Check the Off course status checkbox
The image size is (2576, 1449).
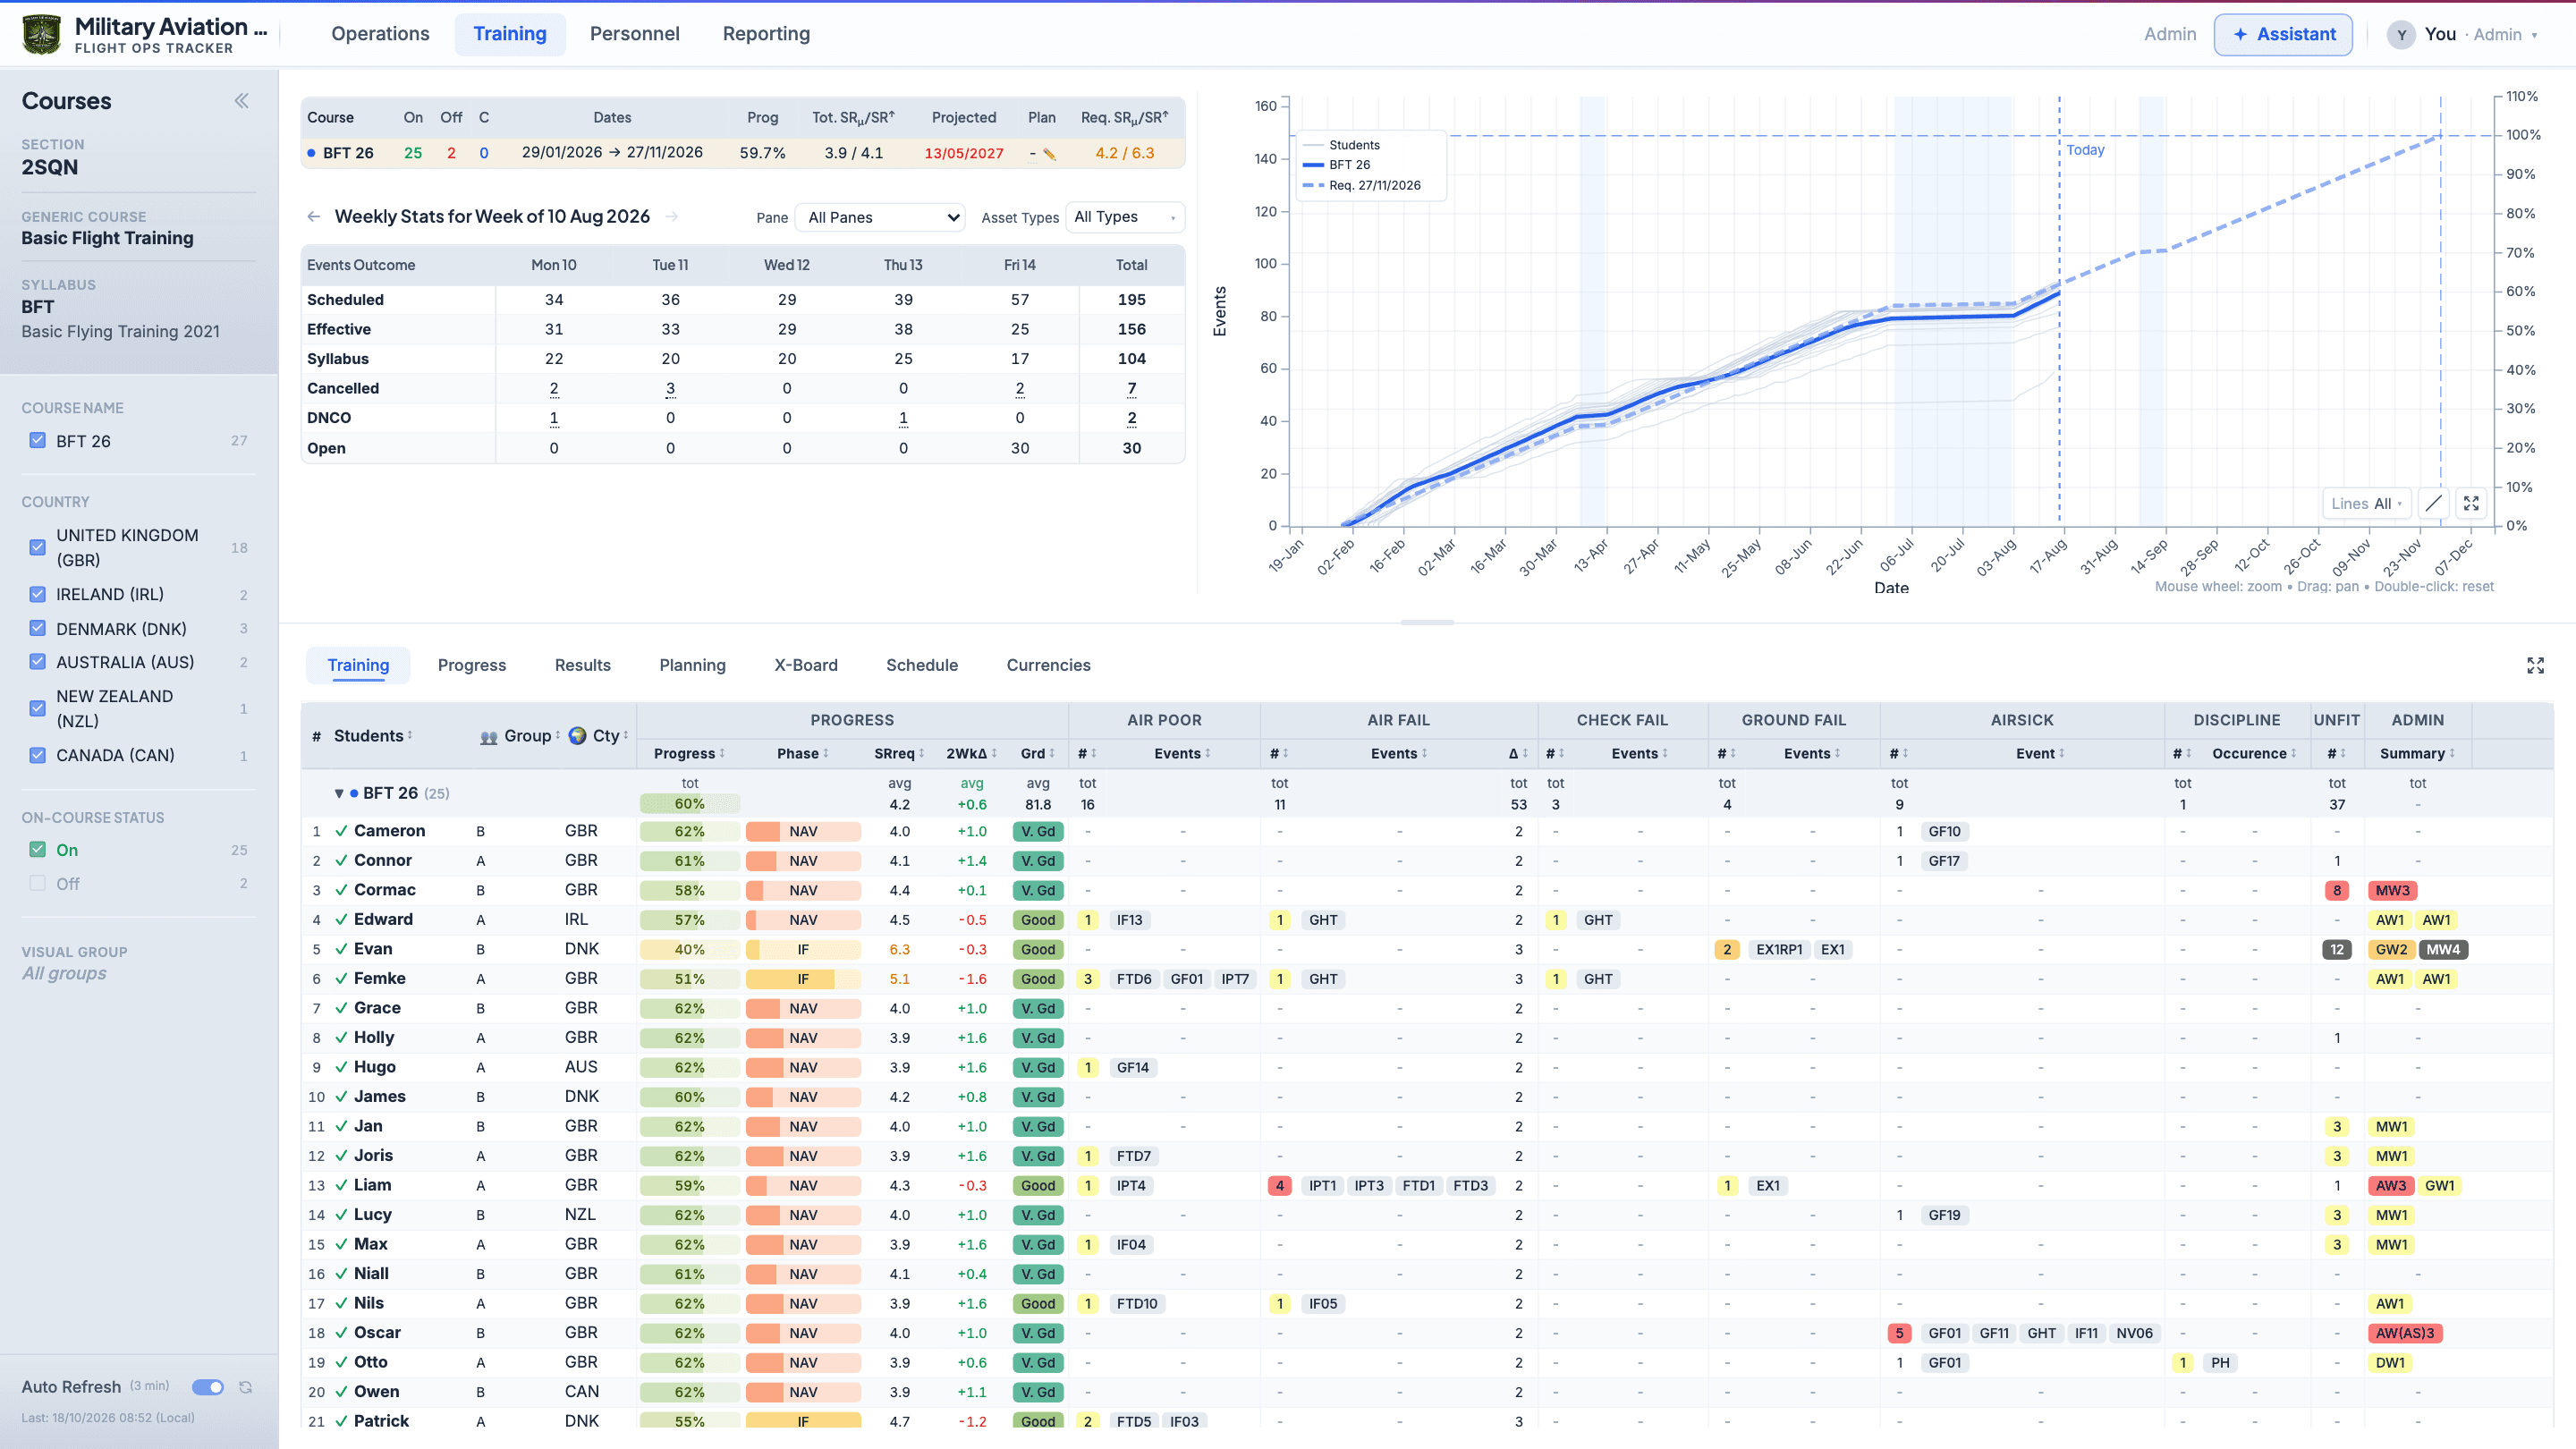(37, 883)
